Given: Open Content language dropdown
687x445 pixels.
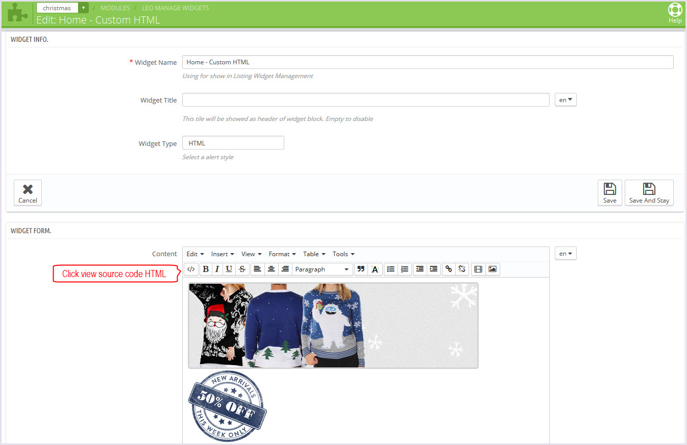Looking at the screenshot, I should [x=566, y=253].
